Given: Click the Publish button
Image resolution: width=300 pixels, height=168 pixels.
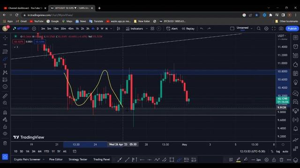Looking at the screenshot, I should click(x=292, y=28).
